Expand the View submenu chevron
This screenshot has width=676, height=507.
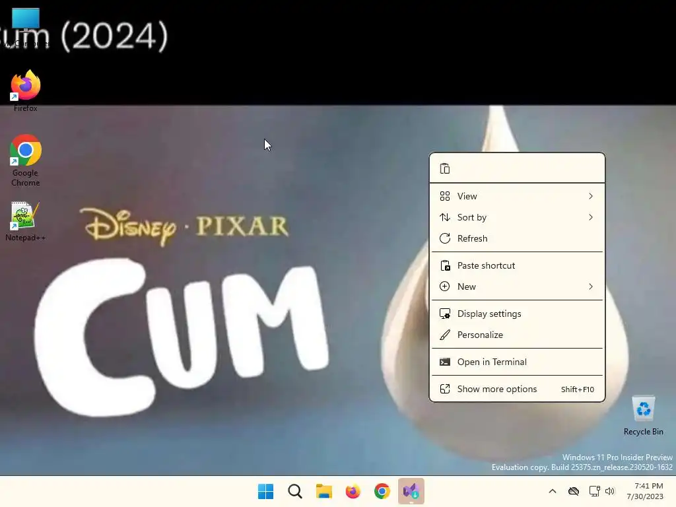[591, 196]
